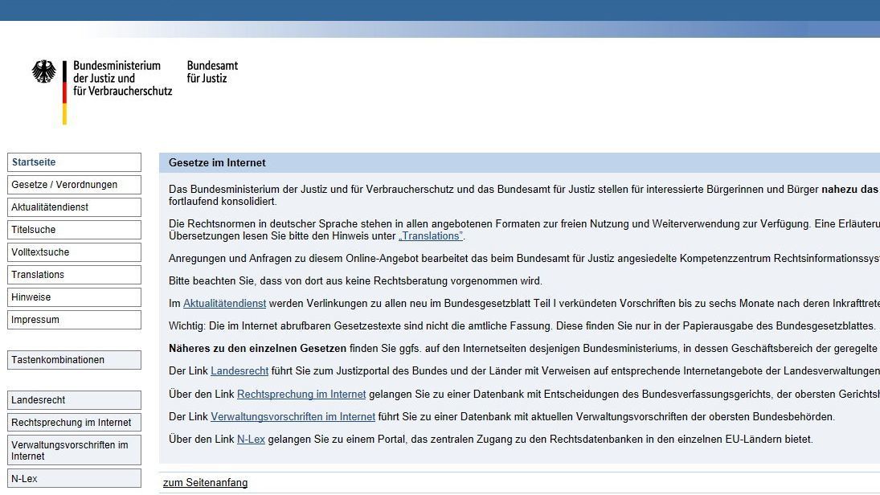The width and height of the screenshot is (880, 495).
Task: Click paragraph starting 'Die Rechtsnormen in deutscher Sprache'
Action: 524,230
